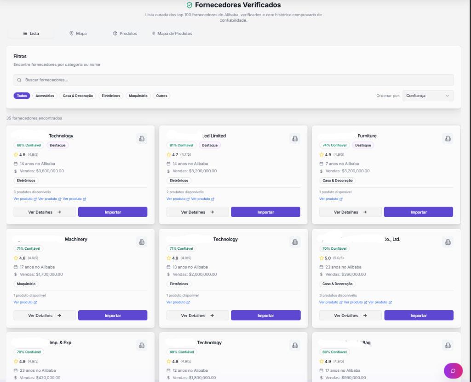Click building icon on Imp. & Exp. card
This screenshot has width=471, height=382.
(142, 345)
